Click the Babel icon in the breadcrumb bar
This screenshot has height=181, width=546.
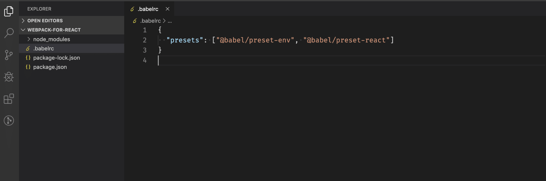pos(134,21)
